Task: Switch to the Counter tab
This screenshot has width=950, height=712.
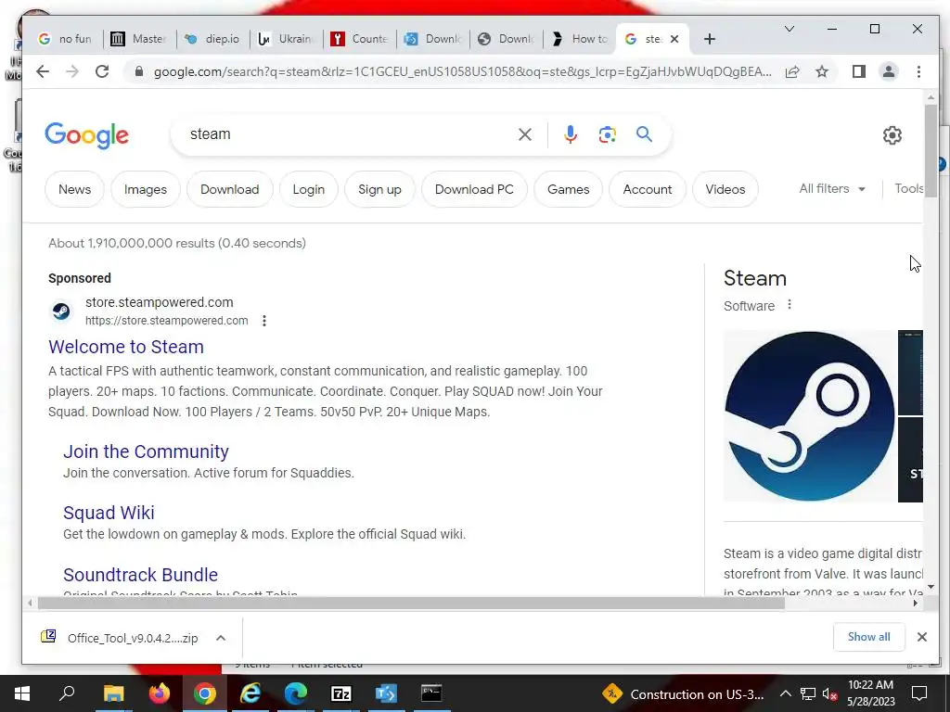Action: pyautogui.click(x=359, y=39)
